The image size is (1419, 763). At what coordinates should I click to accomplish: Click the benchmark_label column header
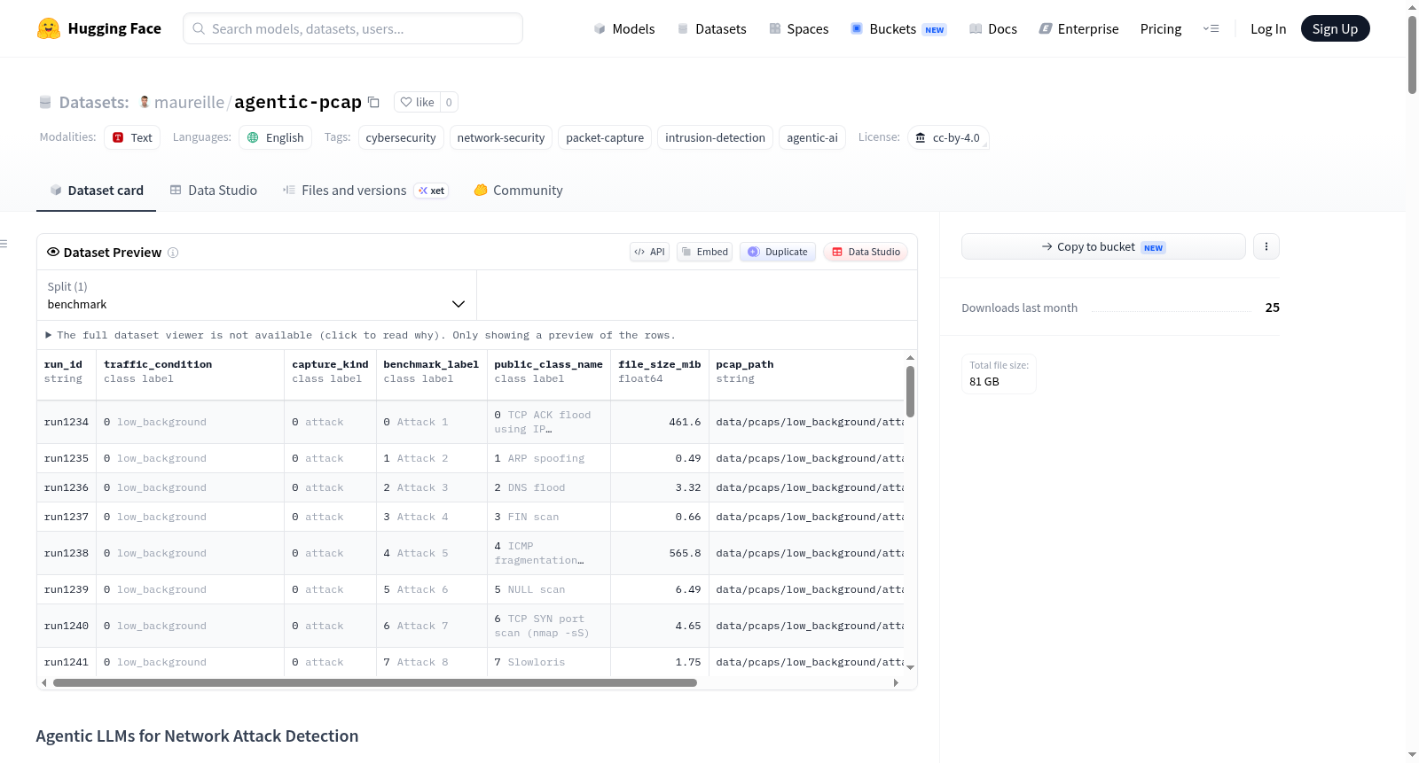(x=432, y=372)
